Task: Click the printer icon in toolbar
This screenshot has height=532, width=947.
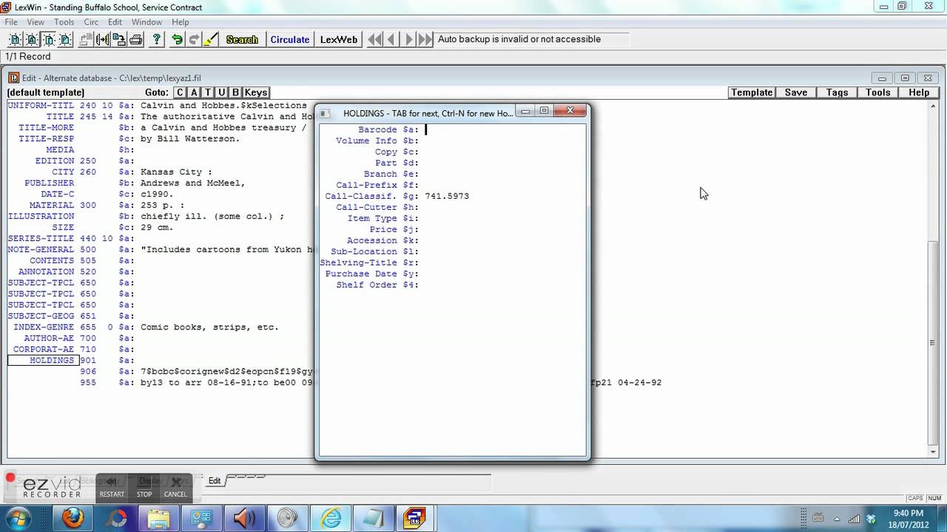Action: click(x=136, y=40)
